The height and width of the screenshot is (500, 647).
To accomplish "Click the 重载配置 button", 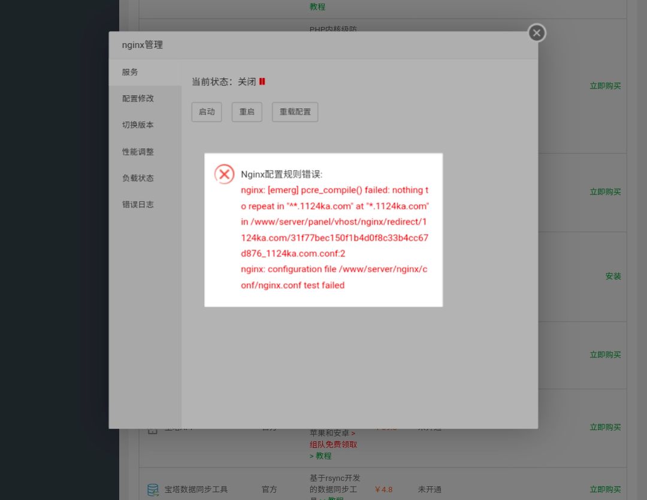I will (x=295, y=112).
